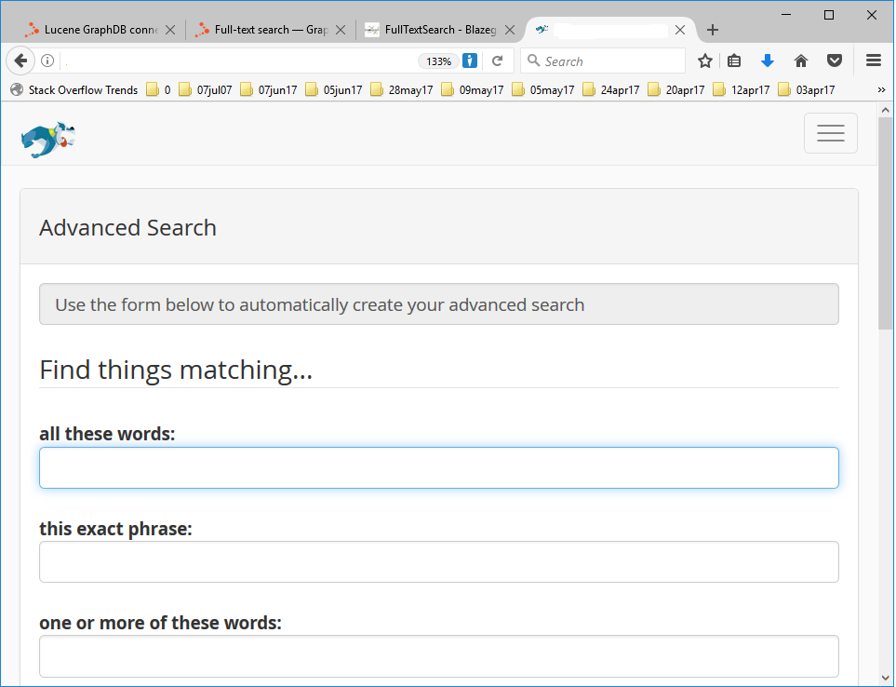This screenshot has height=687, width=896.
Task: Open the site information icon
Action: coord(47,61)
